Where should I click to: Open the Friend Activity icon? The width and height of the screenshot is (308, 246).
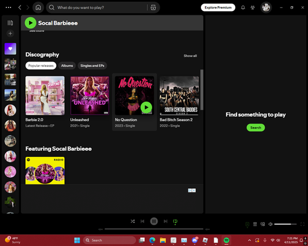253,7
